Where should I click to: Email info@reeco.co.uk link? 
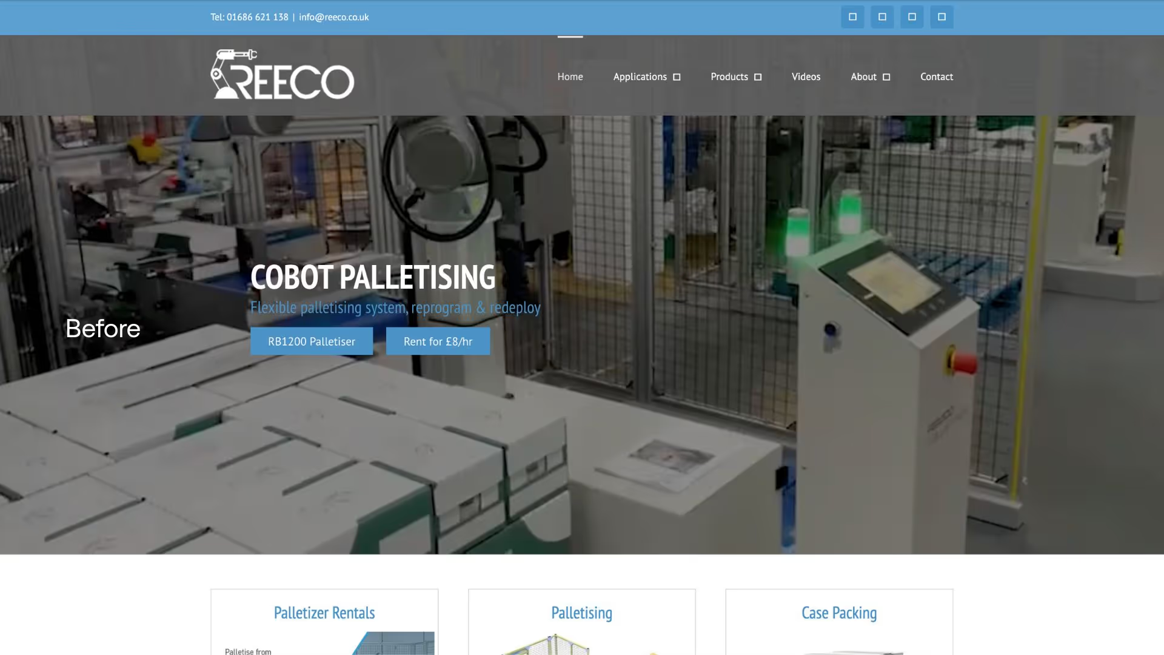(x=333, y=17)
